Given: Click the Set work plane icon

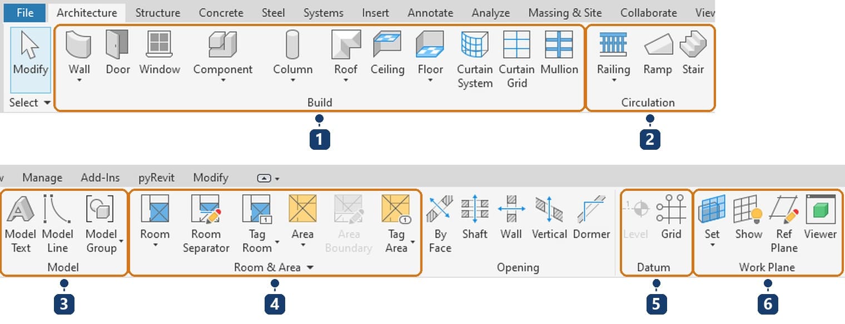Looking at the screenshot, I should (712, 209).
